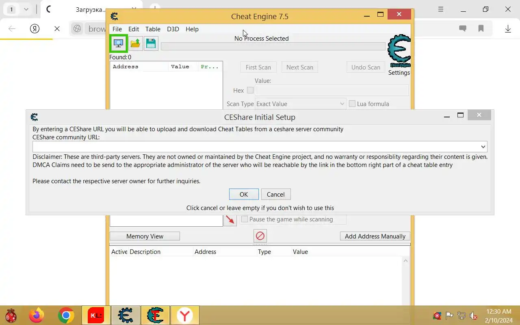Toggle the Hex checkbox
This screenshot has width=520, height=325.
250,90
